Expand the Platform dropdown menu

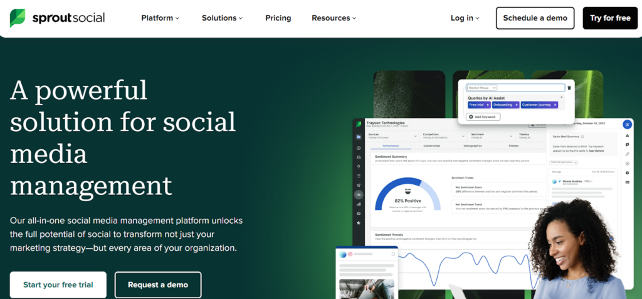pyautogui.click(x=160, y=18)
